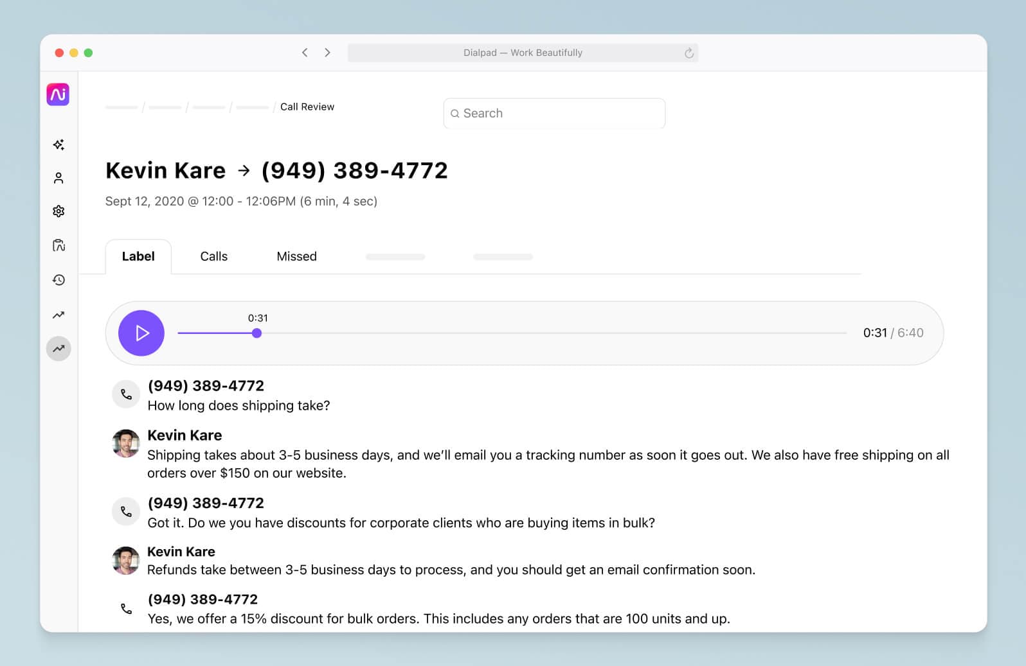Image resolution: width=1026 pixels, height=666 pixels.
Task: Click the phone icon beside 'How long does shipping take?'
Action: pyautogui.click(x=126, y=394)
